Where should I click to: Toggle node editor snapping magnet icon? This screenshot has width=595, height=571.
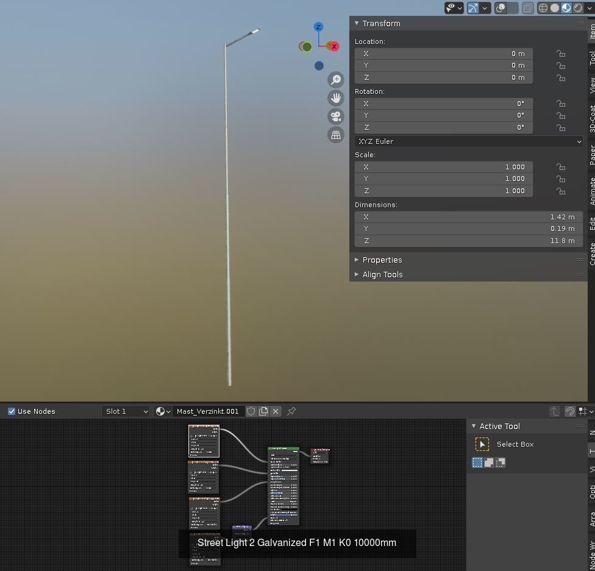pos(569,411)
